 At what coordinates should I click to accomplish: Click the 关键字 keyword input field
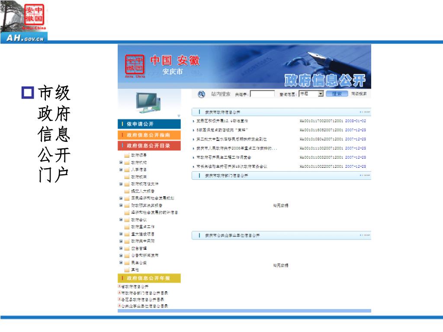click(x=262, y=94)
